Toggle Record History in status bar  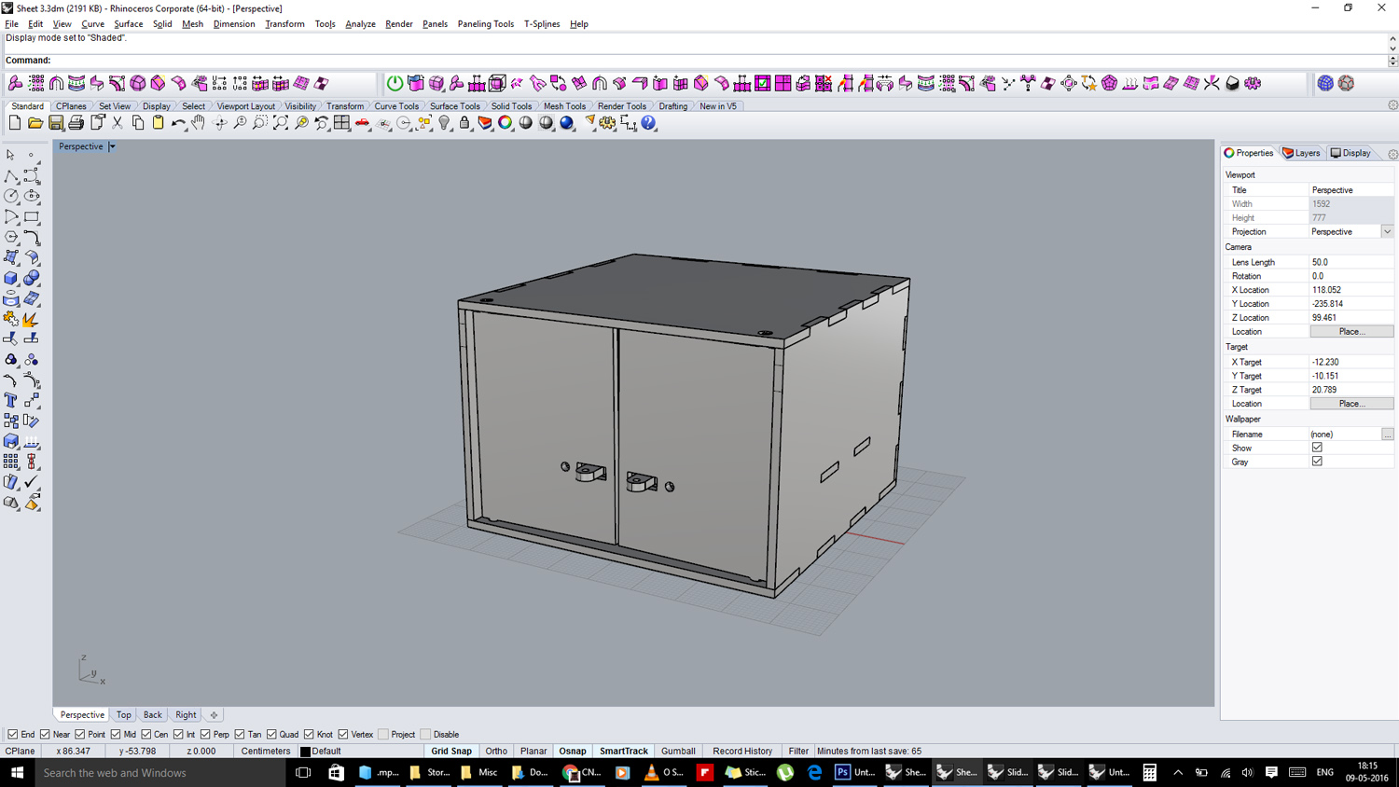tap(742, 751)
